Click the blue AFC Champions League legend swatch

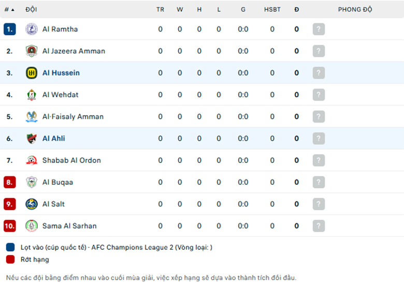click(10, 247)
